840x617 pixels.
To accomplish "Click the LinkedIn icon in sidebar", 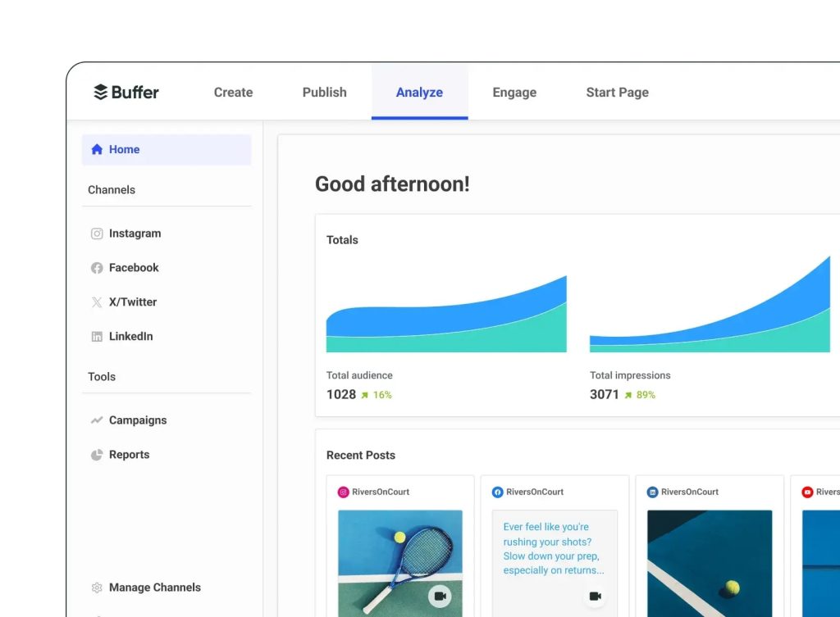I will pyautogui.click(x=97, y=337).
